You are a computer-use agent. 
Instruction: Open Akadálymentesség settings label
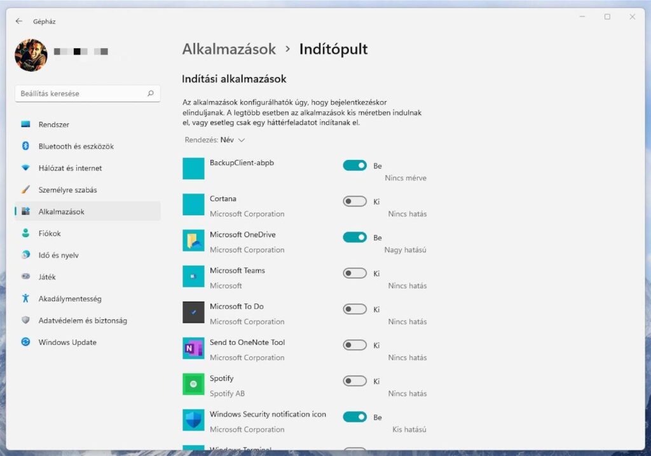click(x=70, y=298)
